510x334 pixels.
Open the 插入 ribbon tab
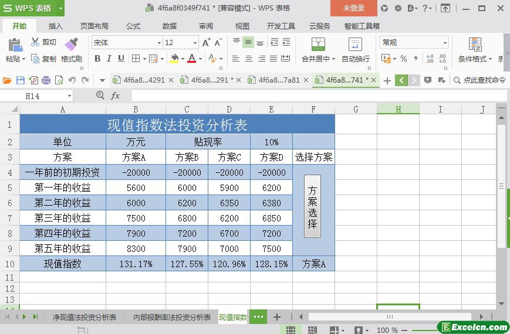coord(55,26)
